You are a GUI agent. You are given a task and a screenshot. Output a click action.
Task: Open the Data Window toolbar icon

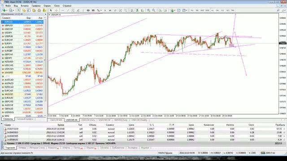click(24, 10)
